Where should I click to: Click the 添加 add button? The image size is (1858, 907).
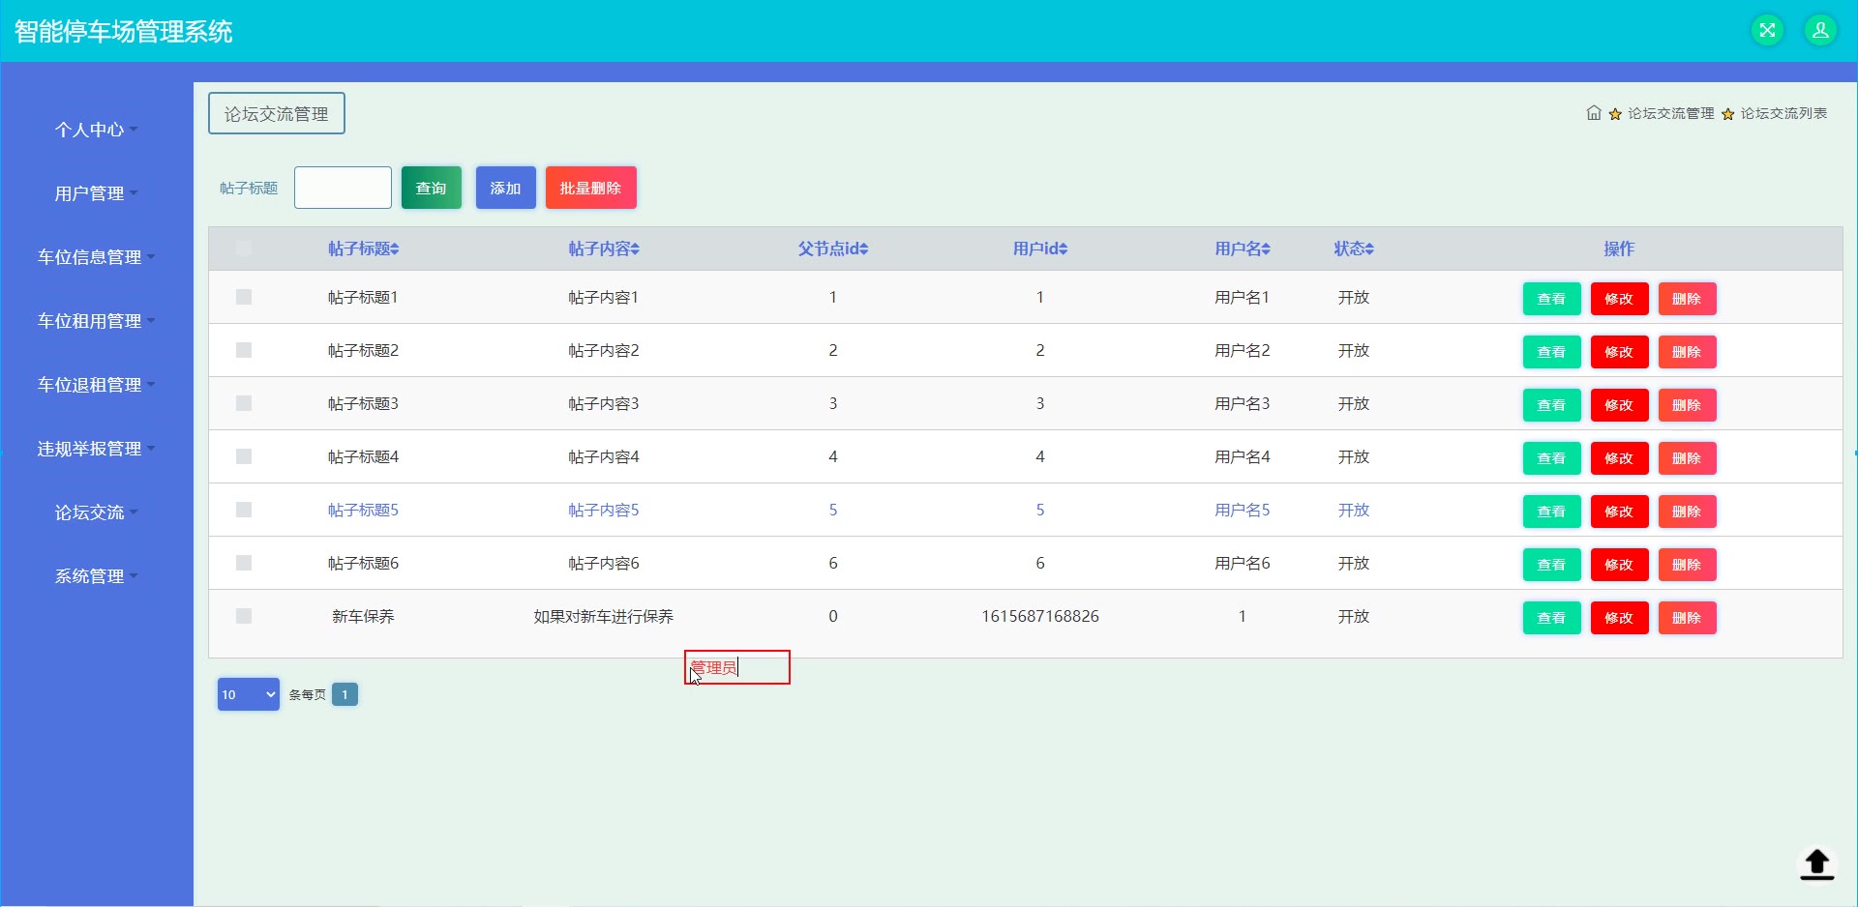pyautogui.click(x=506, y=188)
